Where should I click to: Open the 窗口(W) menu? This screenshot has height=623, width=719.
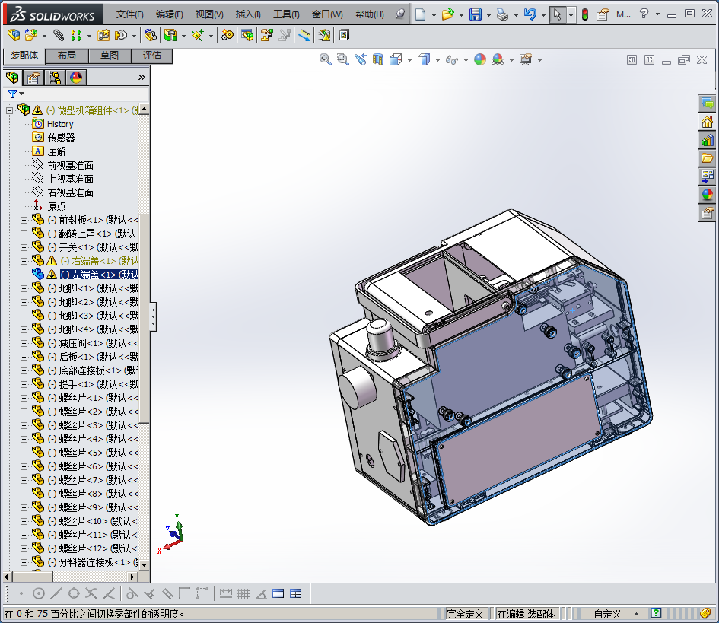tap(327, 14)
